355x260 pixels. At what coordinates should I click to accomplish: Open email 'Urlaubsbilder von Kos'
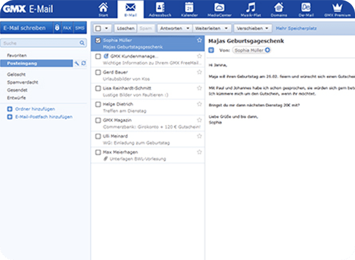[147, 75]
